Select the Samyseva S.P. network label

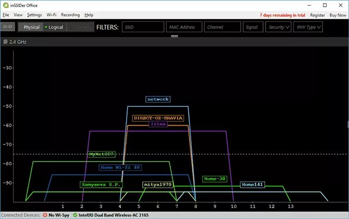tap(101, 185)
